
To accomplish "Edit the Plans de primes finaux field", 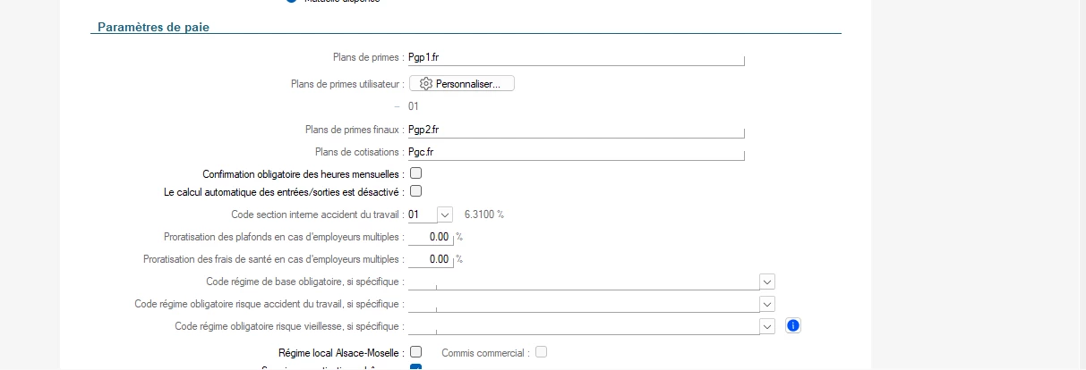I will pyautogui.click(x=576, y=130).
